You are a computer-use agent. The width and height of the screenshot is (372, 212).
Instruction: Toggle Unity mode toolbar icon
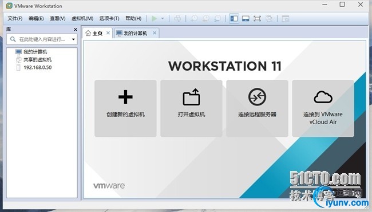pyautogui.click(x=269, y=18)
